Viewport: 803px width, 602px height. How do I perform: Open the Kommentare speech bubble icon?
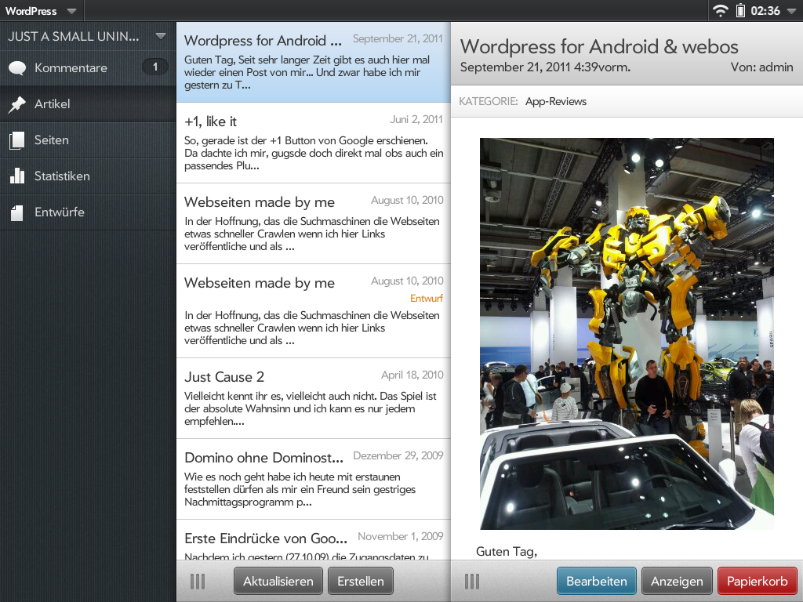click(x=17, y=67)
